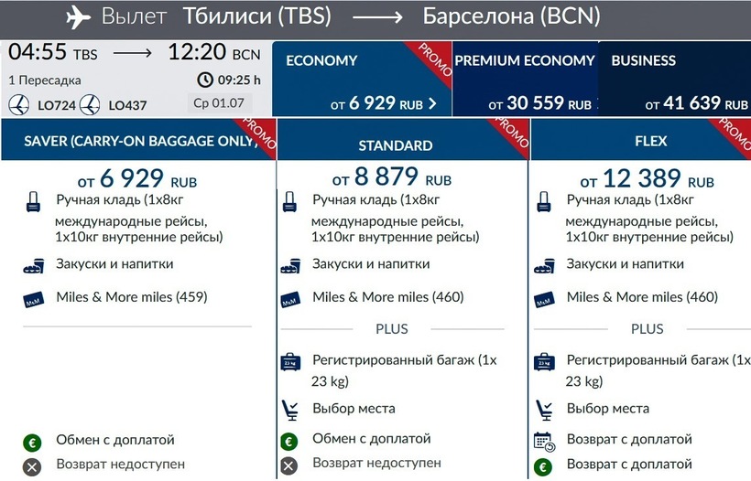751x481 pixels.
Task: Choose the Standard fare header
Action: (x=396, y=144)
